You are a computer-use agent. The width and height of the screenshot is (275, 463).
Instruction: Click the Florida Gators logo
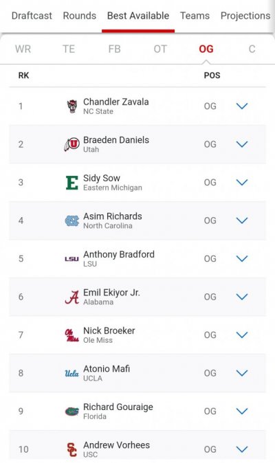(71, 411)
